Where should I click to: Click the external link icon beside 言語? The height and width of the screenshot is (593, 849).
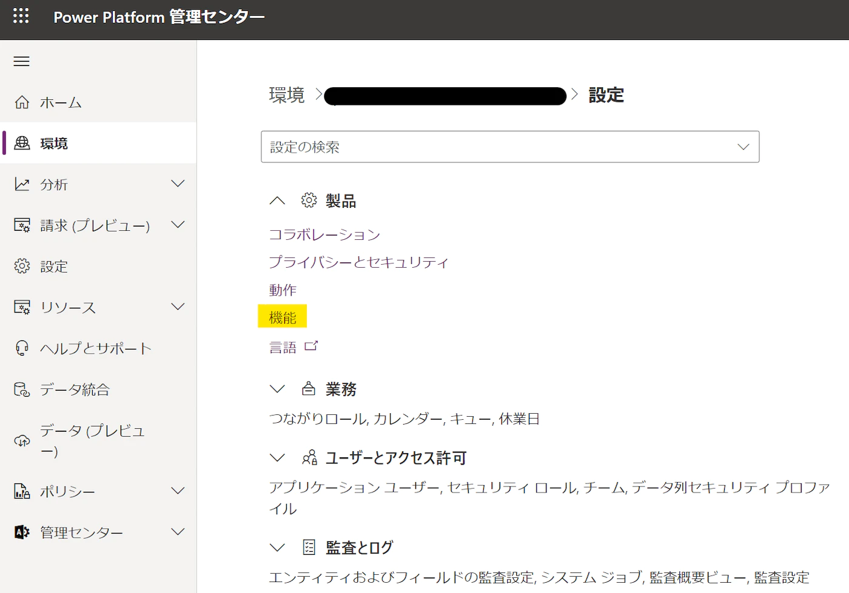[x=311, y=346]
